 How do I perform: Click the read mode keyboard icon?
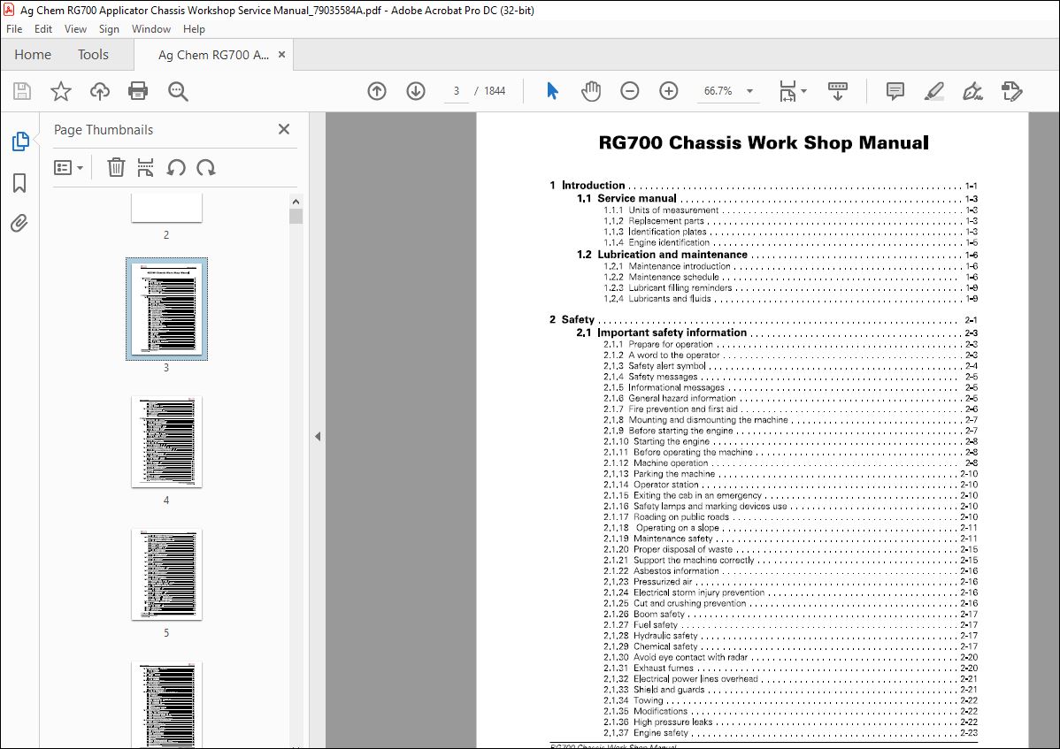[x=838, y=91]
